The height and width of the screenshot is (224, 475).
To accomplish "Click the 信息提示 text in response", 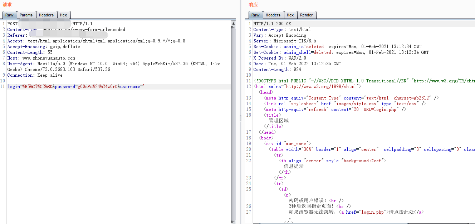I will pos(294,166).
